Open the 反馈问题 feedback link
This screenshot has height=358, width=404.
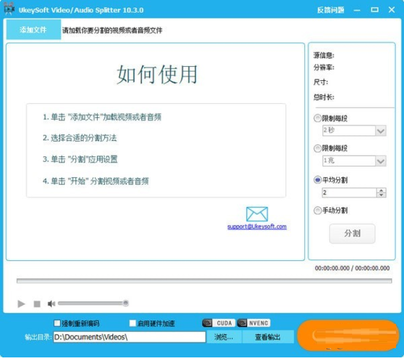tap(330, 10)
